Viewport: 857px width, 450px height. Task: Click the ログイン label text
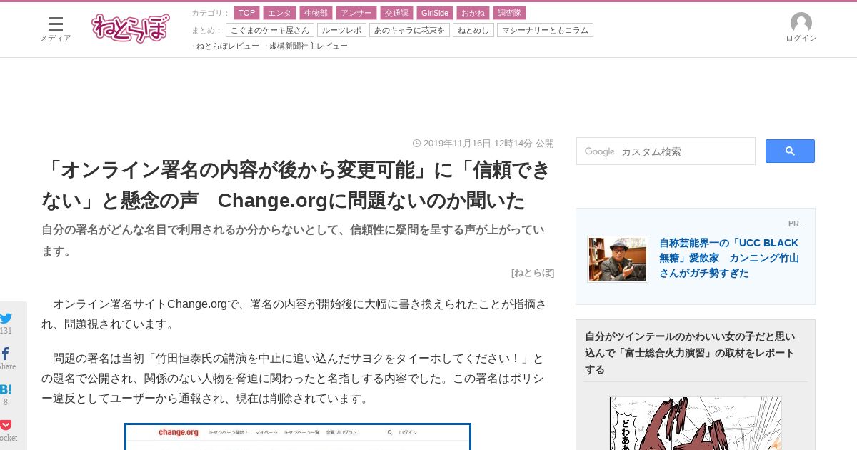click(801, 38)
